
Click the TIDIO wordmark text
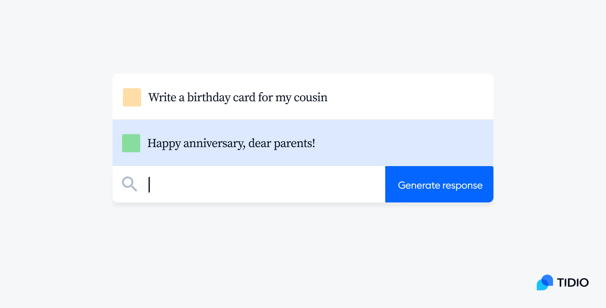[x=573, y=283]
